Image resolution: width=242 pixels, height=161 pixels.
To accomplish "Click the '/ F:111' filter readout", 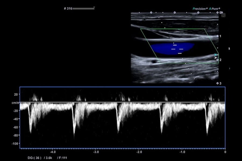I will point(62,158).
